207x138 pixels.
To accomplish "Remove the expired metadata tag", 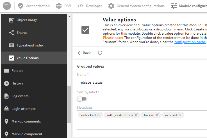I will click(x=179, y=115).
